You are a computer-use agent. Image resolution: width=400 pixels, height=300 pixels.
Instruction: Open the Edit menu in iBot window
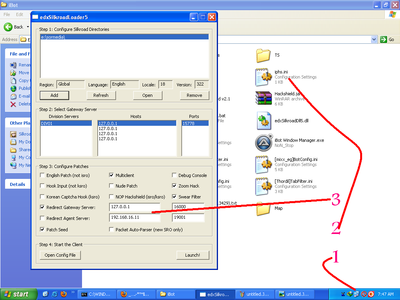pyautogui.click(x=20, y=14)
